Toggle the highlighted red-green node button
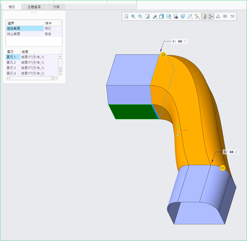The width and height of the screenshot is (247, 241). click(211, 16)
